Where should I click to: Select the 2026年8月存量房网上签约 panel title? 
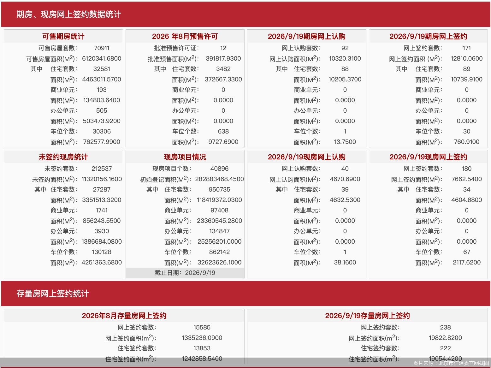coord(124,316)
